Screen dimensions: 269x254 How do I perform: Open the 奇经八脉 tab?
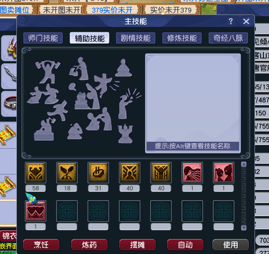pos(228,38)
